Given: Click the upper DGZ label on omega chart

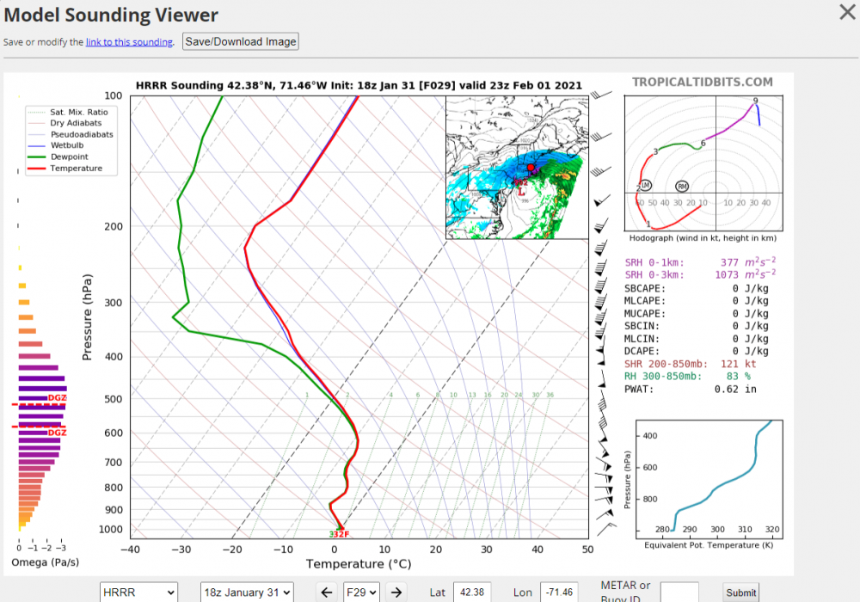Looking at the screenshot, I should tap(57, 398).
